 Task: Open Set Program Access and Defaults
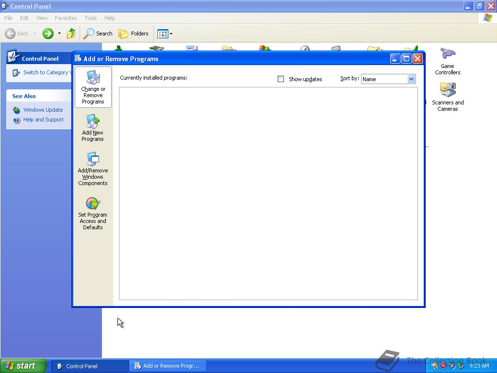[93, 213]
